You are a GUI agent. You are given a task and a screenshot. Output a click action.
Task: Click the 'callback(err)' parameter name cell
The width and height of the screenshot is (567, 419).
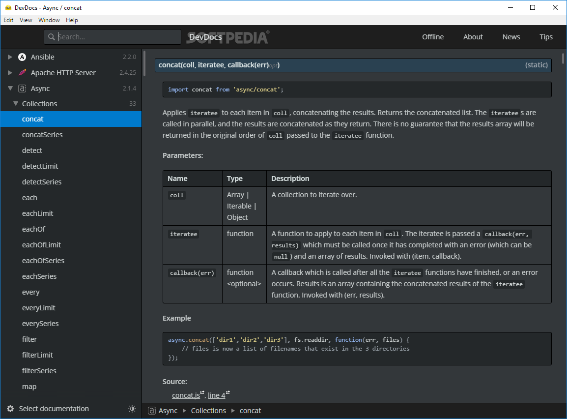click(x=193, y=284)
